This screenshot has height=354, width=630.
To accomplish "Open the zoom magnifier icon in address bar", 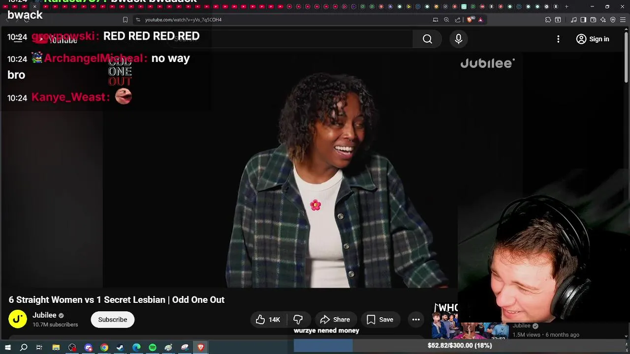I will (446, 20).
